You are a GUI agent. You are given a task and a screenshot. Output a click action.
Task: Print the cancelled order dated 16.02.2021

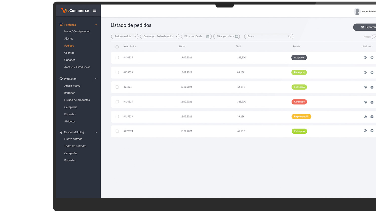[372, 102]
